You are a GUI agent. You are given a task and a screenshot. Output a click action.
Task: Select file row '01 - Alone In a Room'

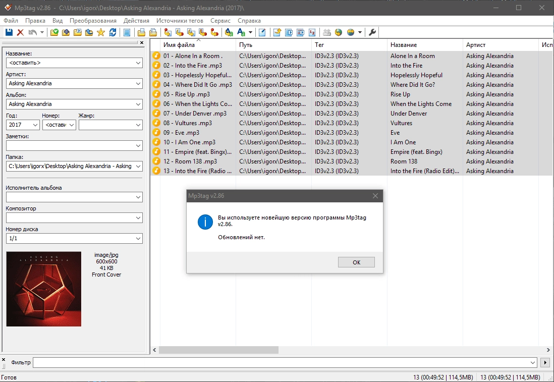coord(352,56)
